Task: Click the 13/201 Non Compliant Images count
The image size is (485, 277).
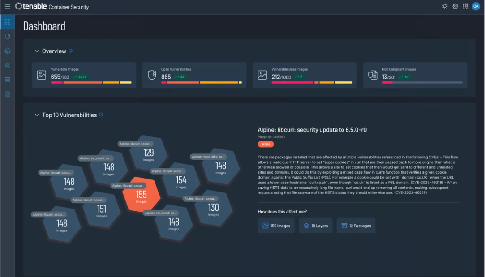Action: (x=389, y=77)
